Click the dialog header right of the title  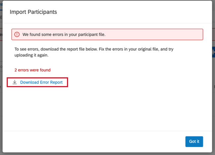point(133,12)
